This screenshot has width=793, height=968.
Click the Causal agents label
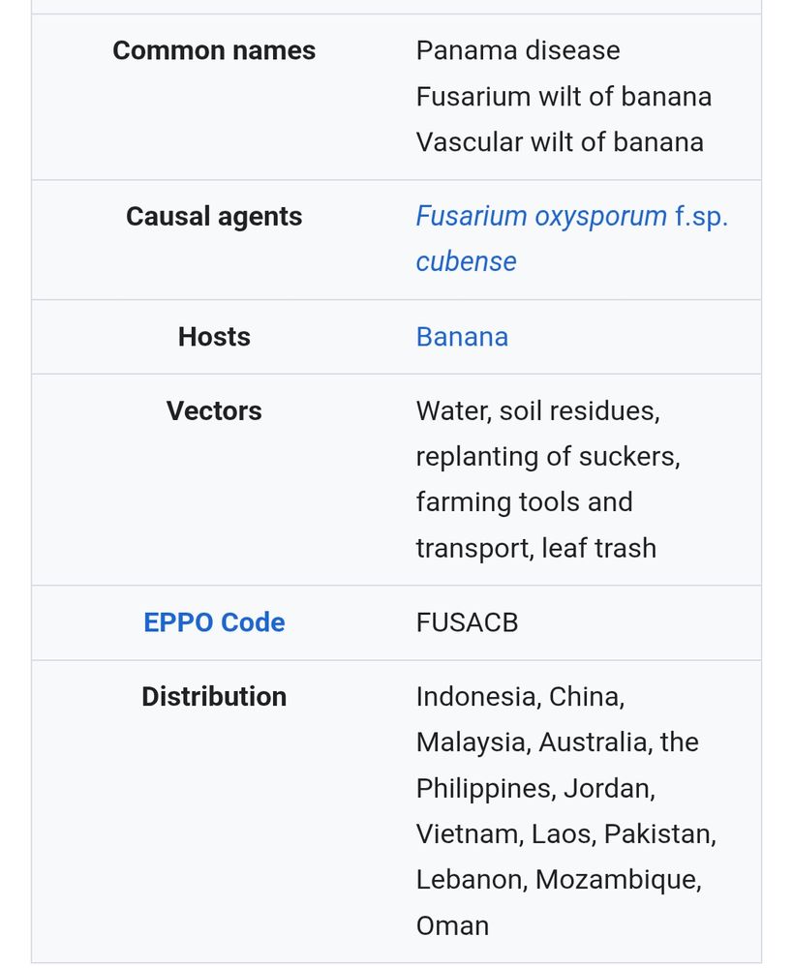pos(214,217)
